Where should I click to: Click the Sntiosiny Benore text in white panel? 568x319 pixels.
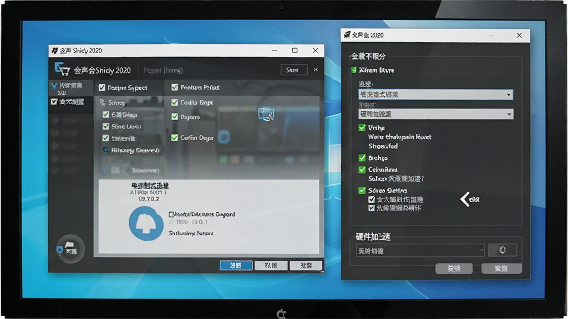click(x=191, y=233)
